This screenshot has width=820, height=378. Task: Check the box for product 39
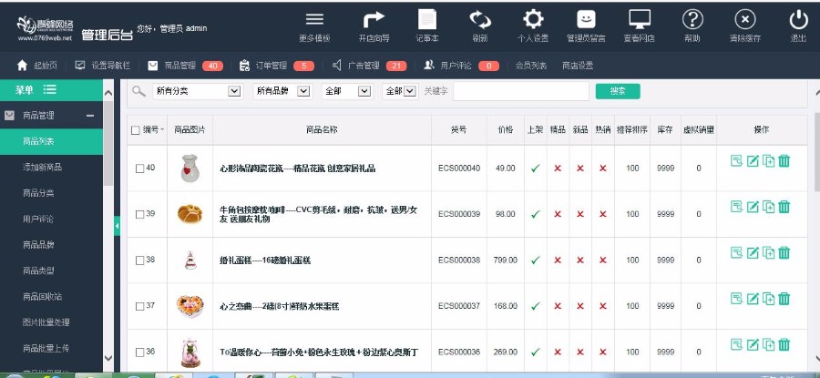click(139, 214)
